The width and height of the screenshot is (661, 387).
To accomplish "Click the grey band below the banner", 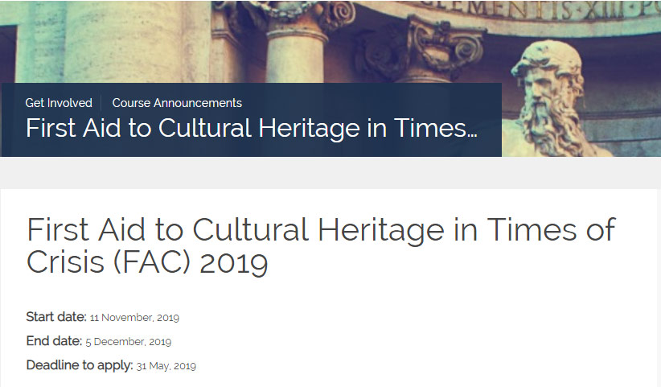I will pos(330,173).
